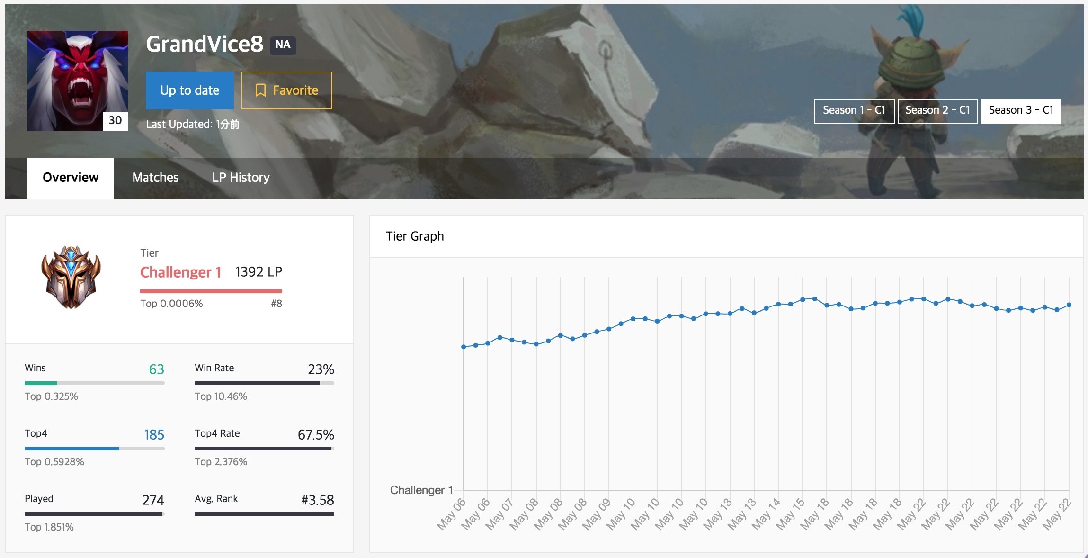1088x558 pixels.
Task: Select Season 1 - C1 tab
Action: [x=854, y=111]
